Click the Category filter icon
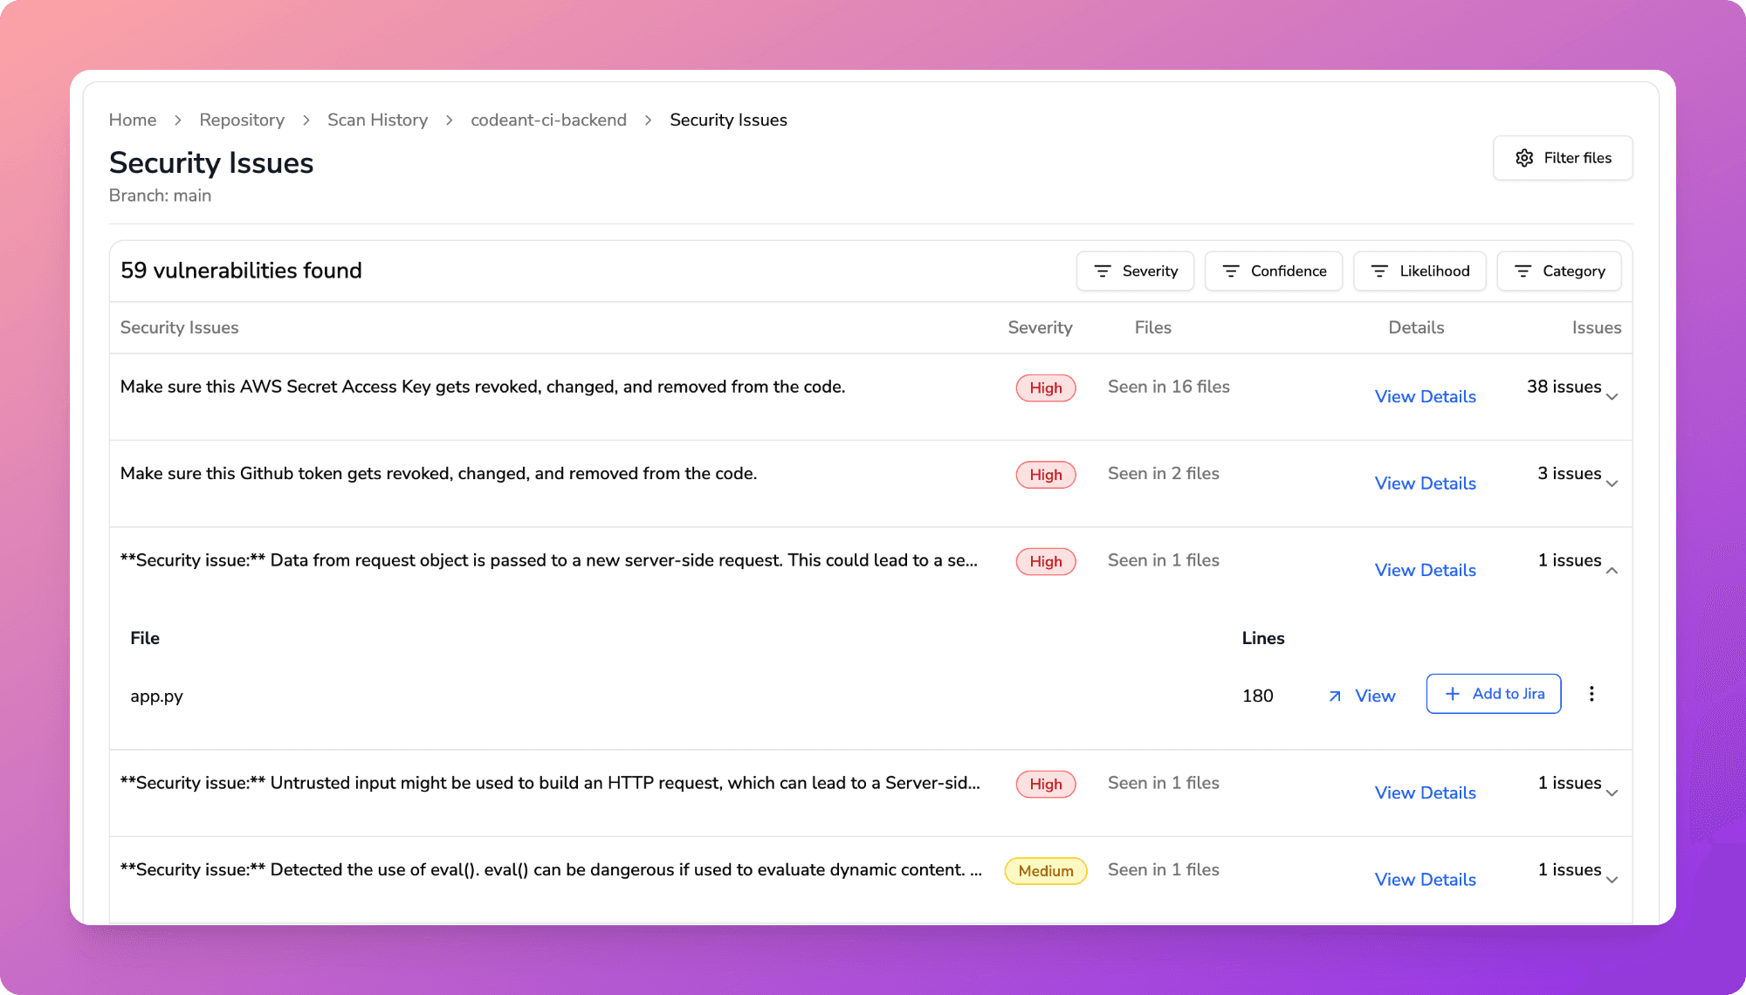 (x=1523, y=271)
